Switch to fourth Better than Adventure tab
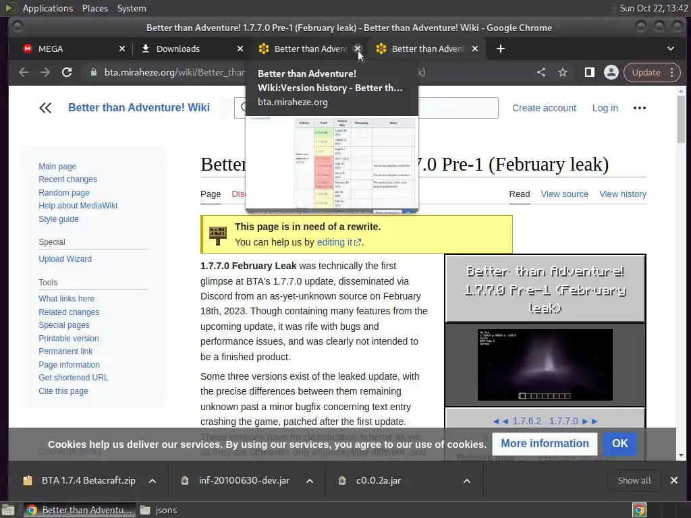691x518 pixels. point(426,49)
